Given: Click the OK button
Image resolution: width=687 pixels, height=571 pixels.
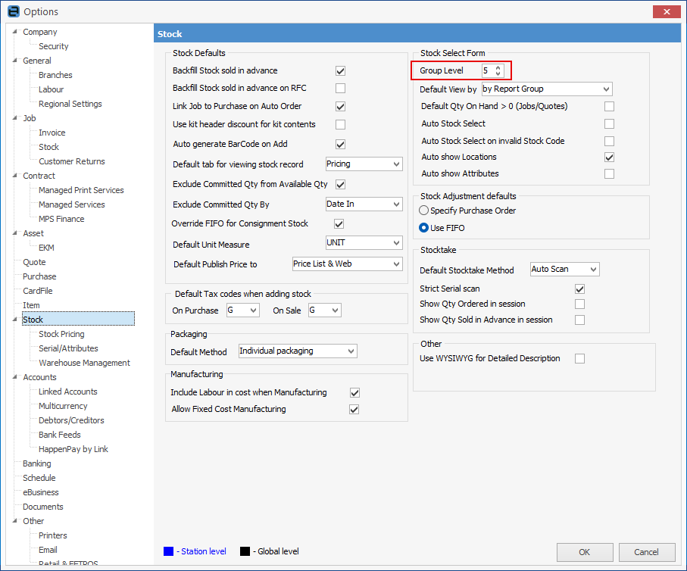Looking at the screenshot, I should click(x=585, y=552).
